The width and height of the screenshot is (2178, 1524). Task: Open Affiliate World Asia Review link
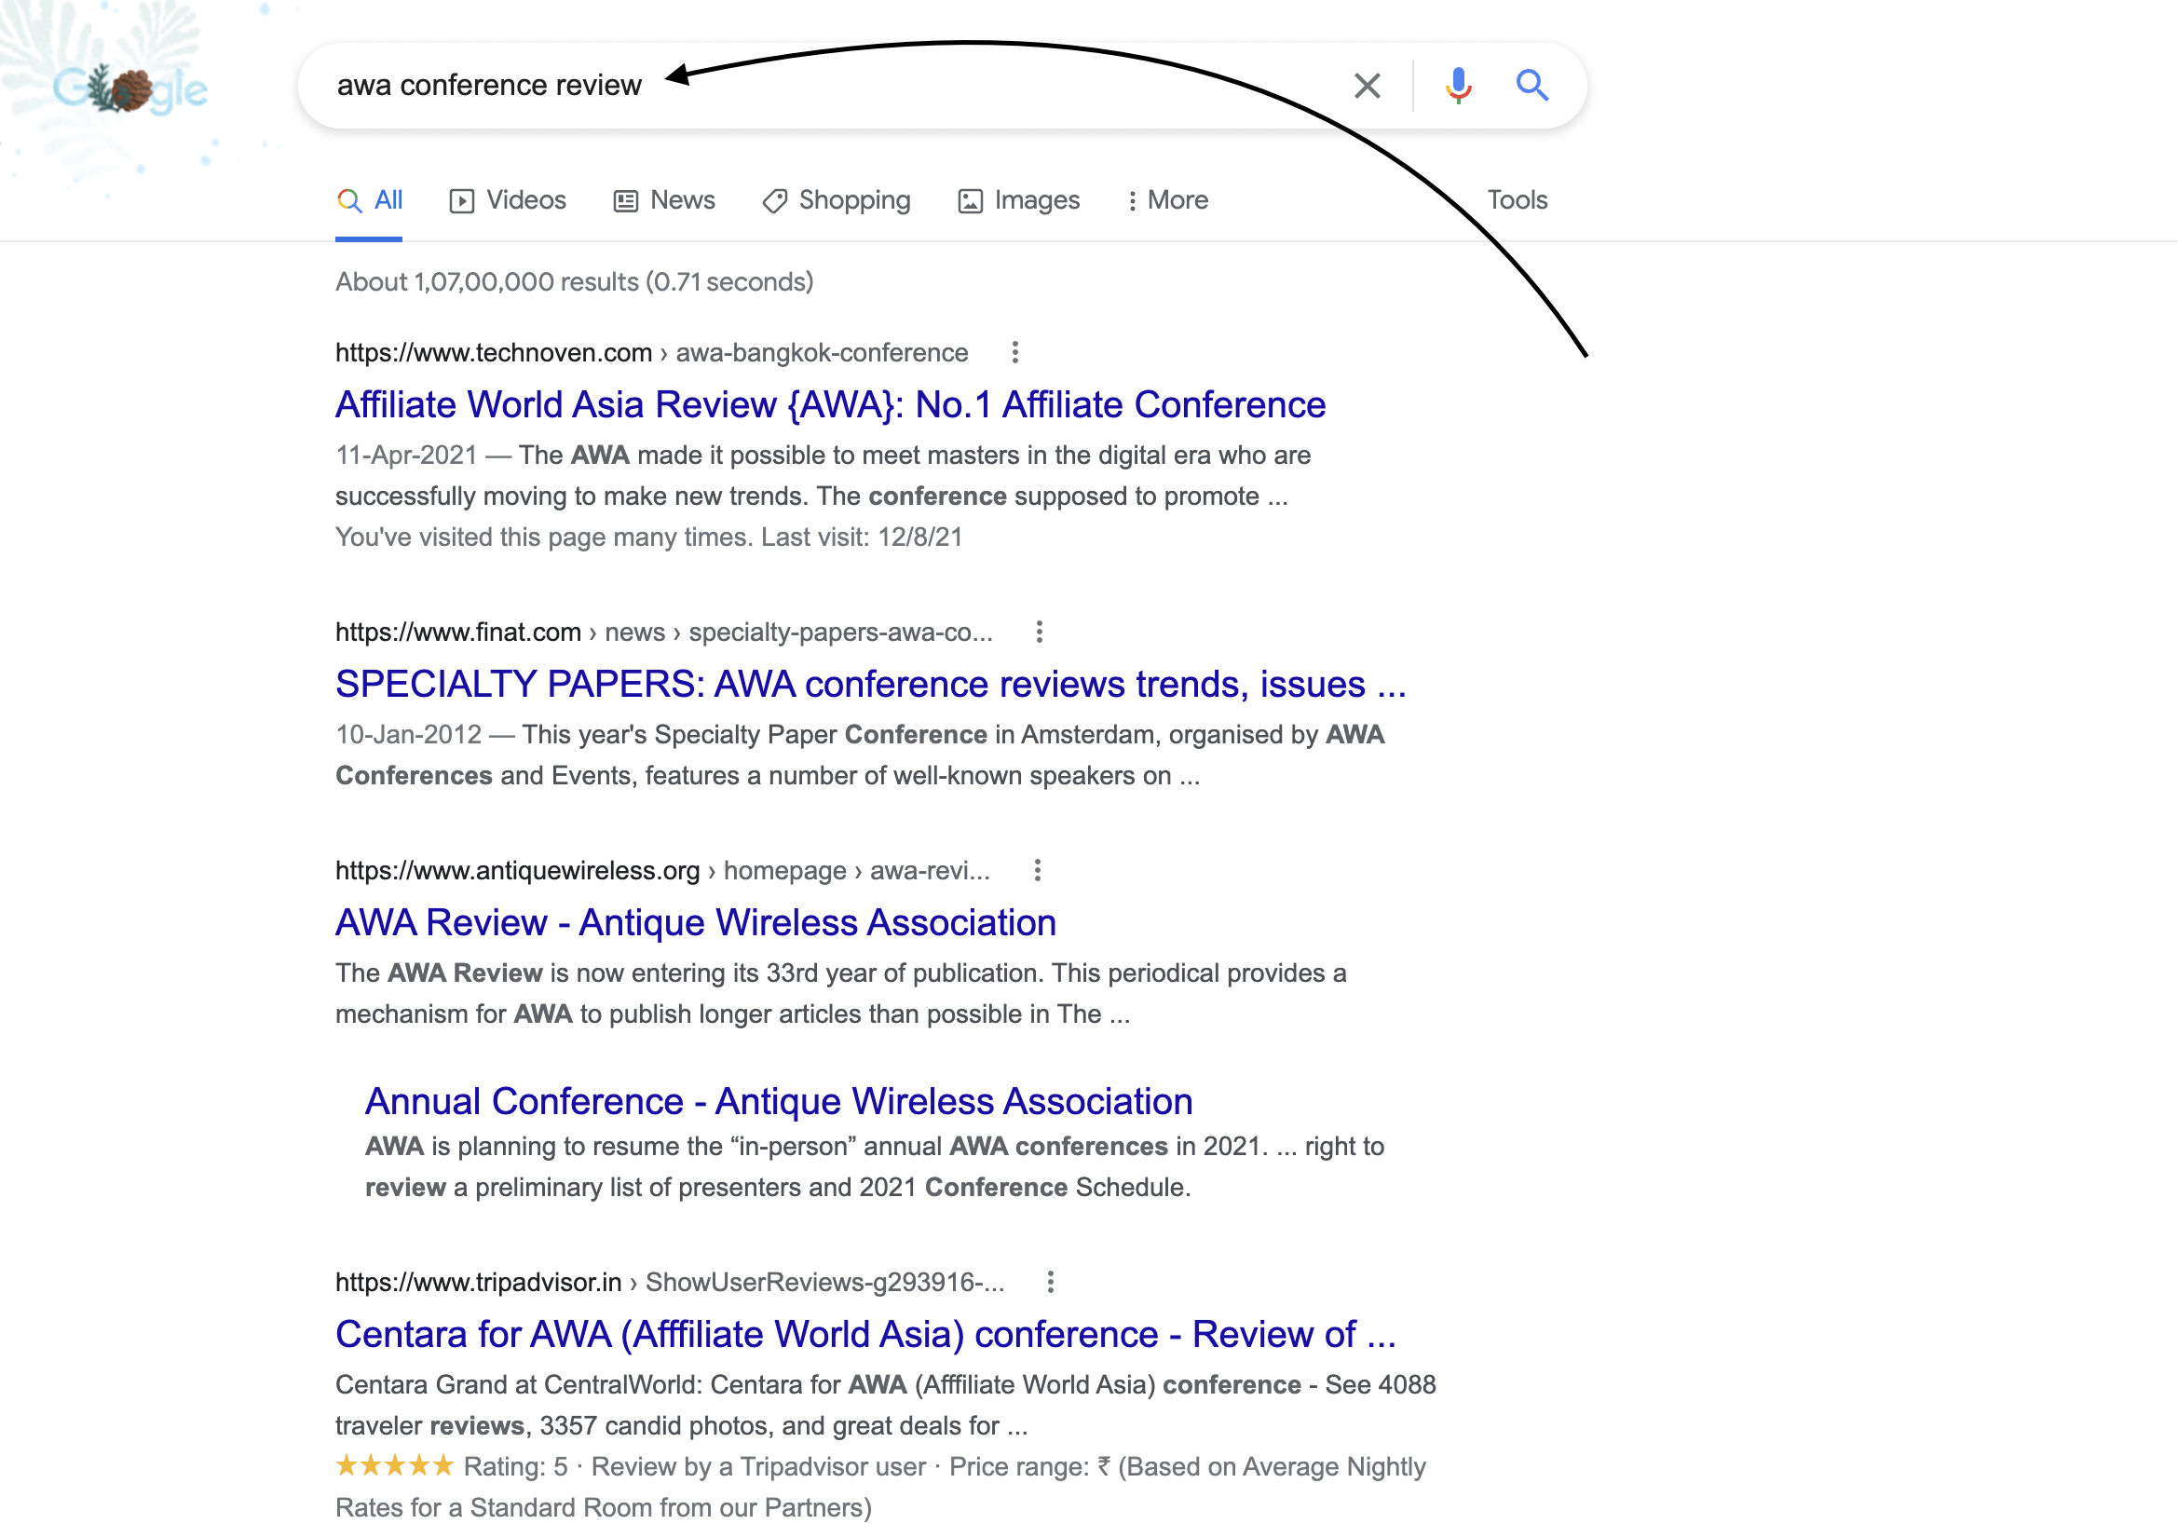coord(830,405)
